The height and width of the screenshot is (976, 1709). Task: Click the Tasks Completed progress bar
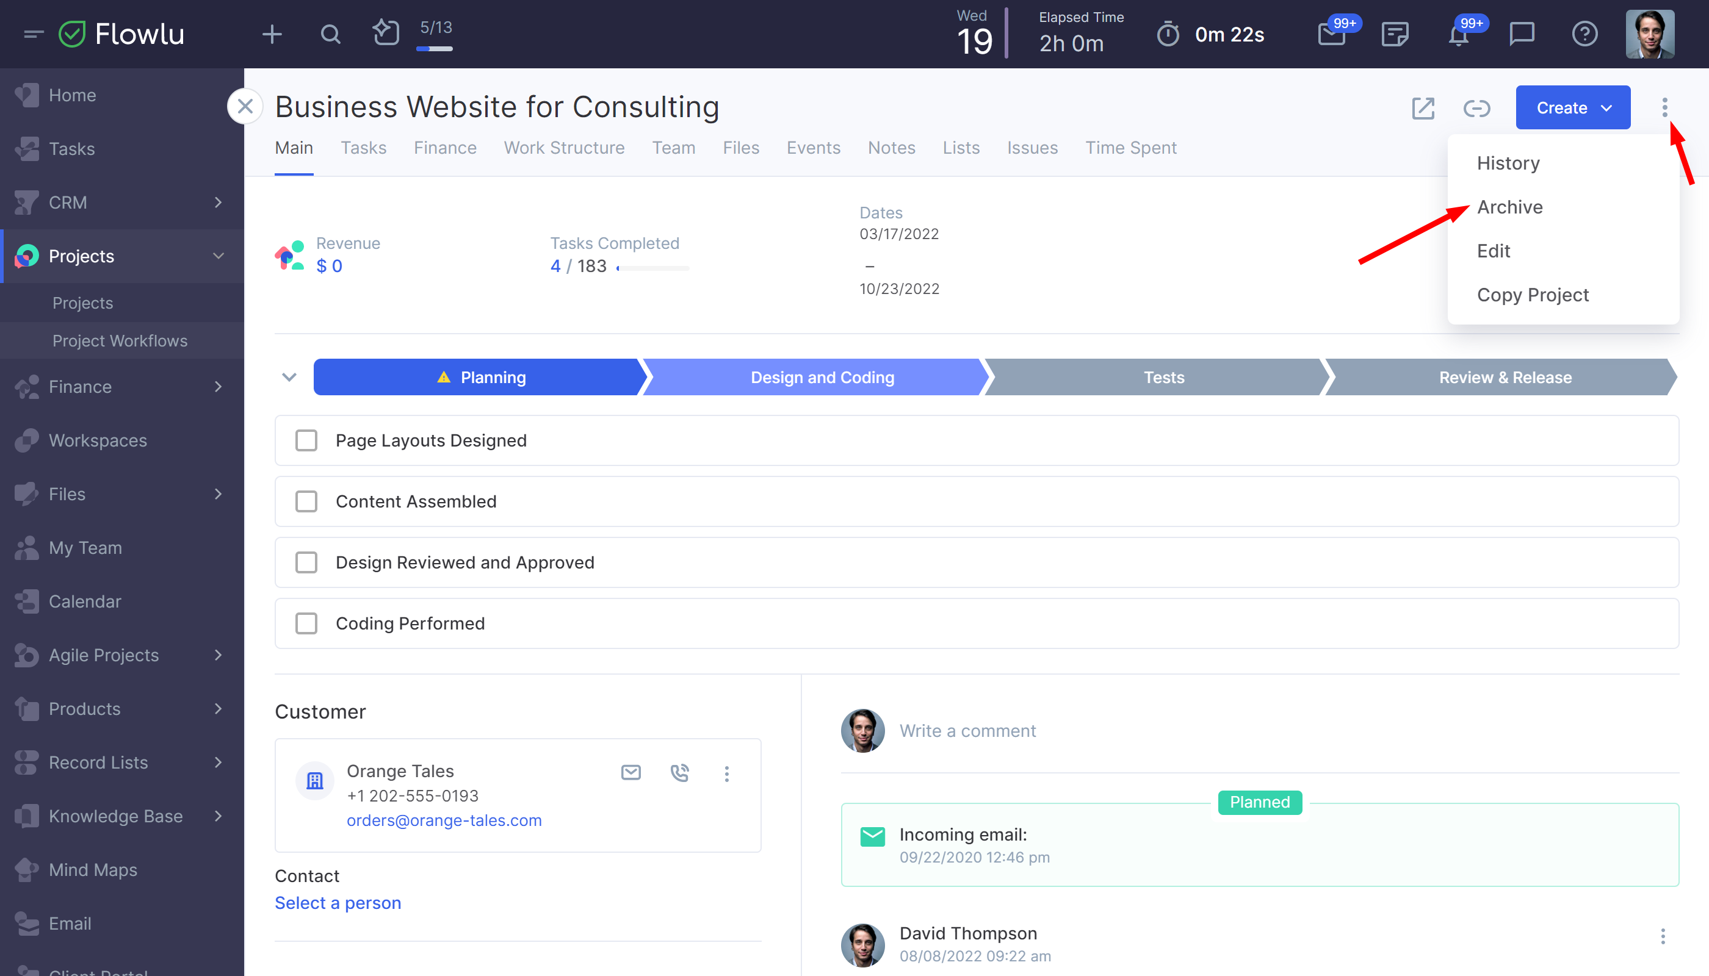(x=652, y=267)
